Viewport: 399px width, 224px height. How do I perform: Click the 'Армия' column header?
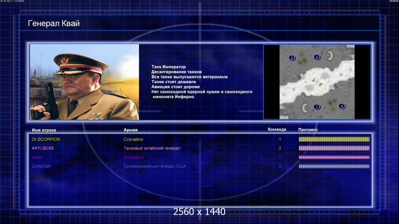point(131,130)
